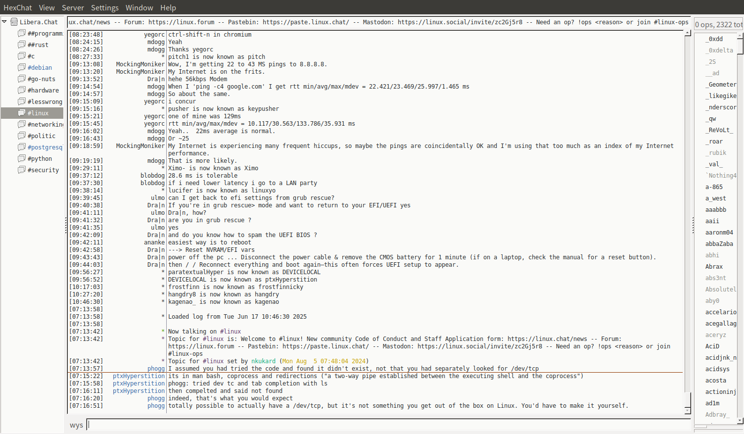Click the #security channel icon
The height and width of the screenshot is (434, 744).
(22, 170)
